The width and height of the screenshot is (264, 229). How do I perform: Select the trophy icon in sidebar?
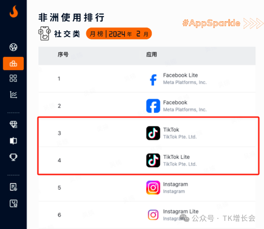(13, 157)
